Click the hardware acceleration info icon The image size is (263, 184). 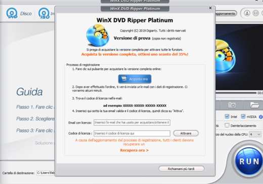pyautogui.click(x=261, y=117)
